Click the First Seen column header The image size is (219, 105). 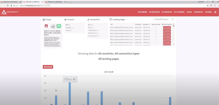138,24
